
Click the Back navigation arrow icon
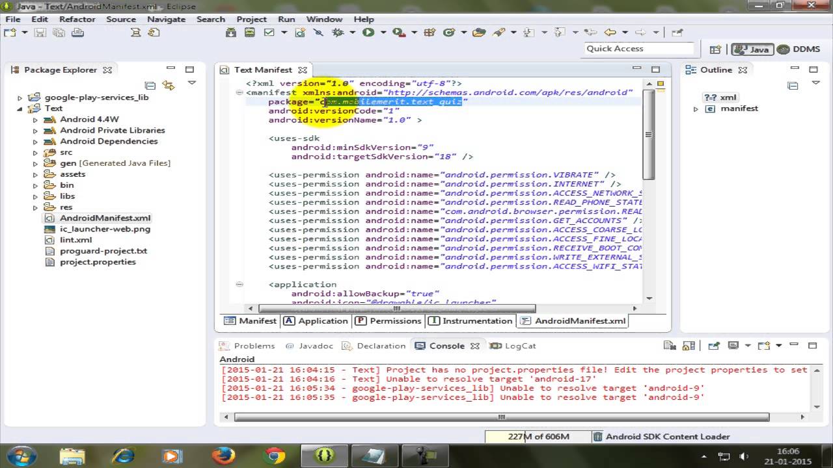click(x=610, y=32)
